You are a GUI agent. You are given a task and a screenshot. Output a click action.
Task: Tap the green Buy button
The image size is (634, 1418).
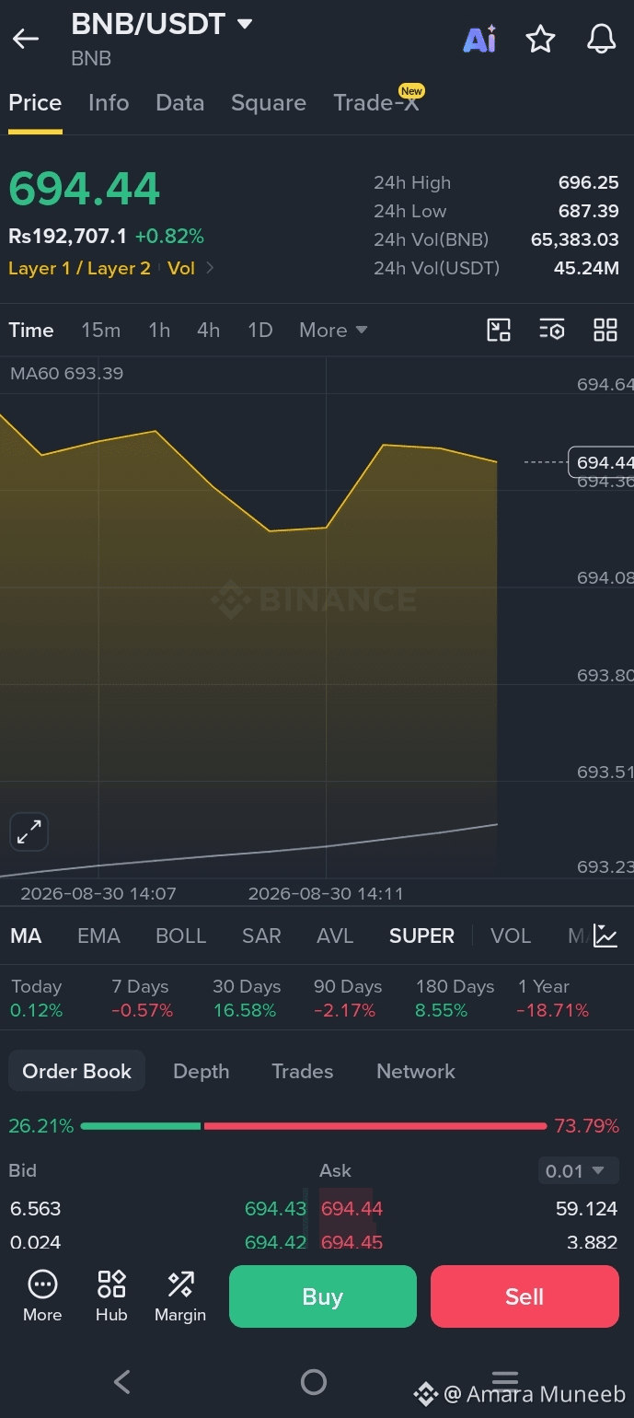[x=323, y=1296]
